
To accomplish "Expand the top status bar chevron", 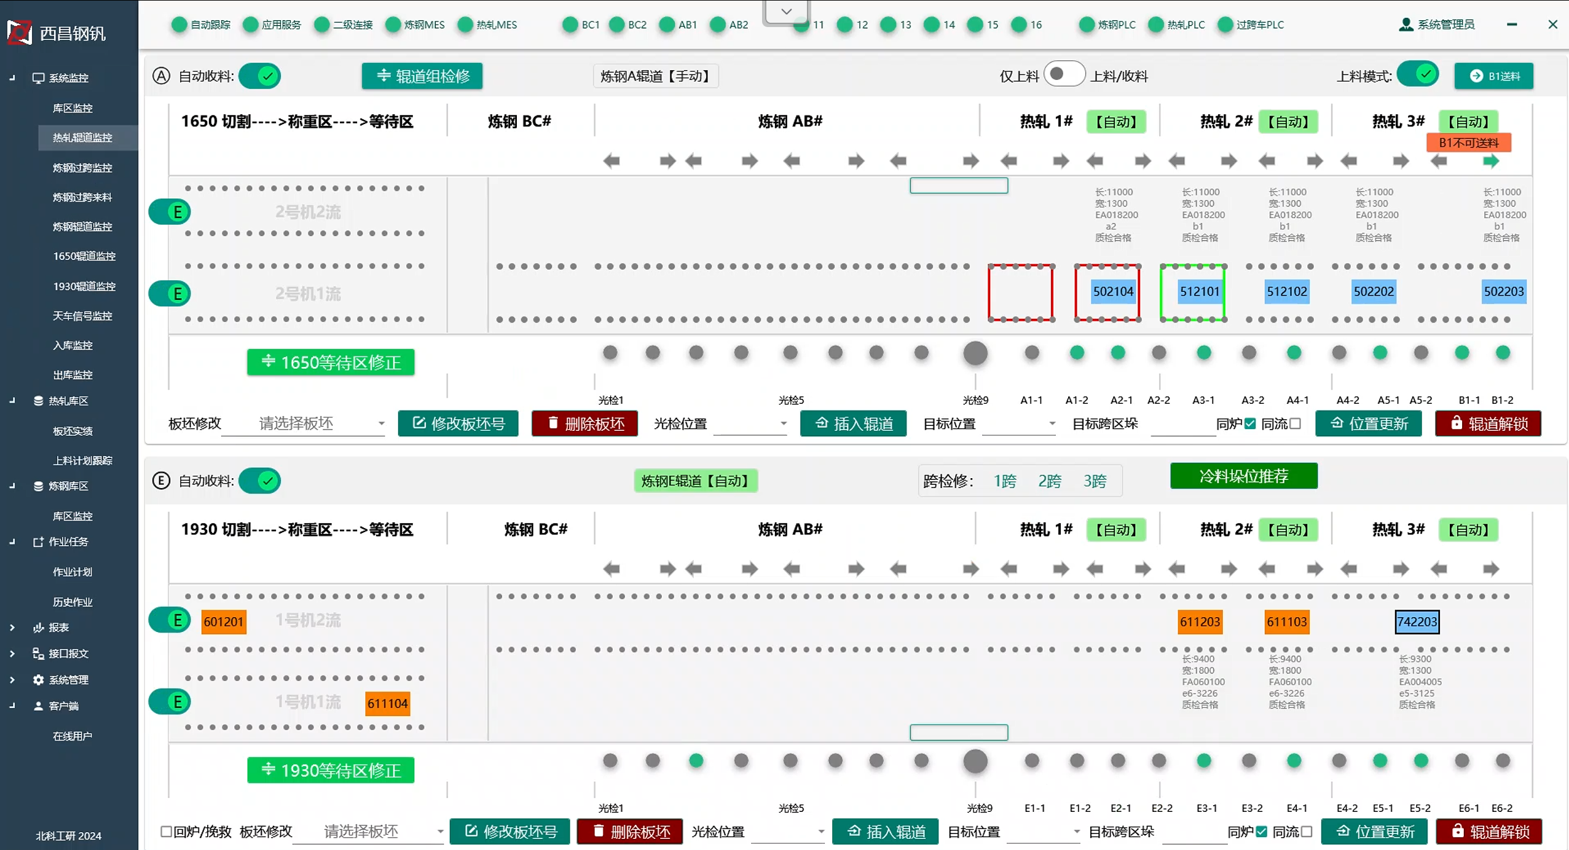I will point(786,12).
